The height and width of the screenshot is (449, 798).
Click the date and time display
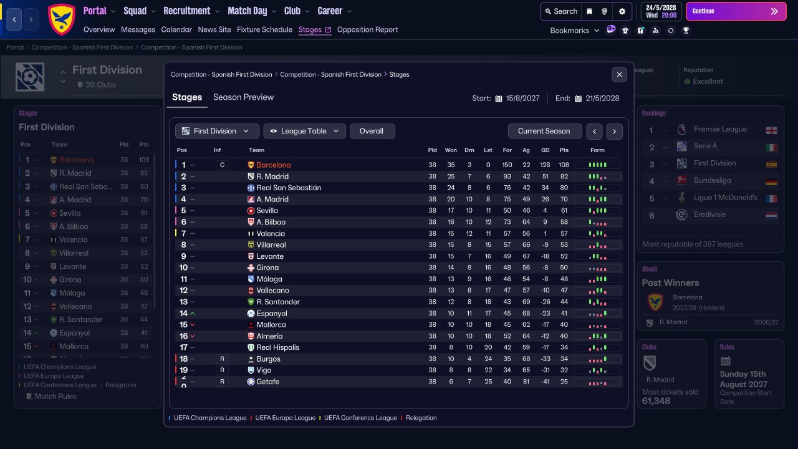tap(661, 11)
